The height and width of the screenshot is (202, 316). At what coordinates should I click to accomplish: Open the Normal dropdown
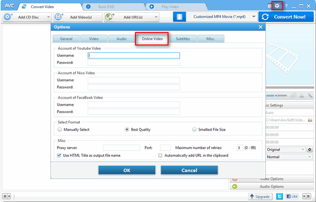coord(289,157)
